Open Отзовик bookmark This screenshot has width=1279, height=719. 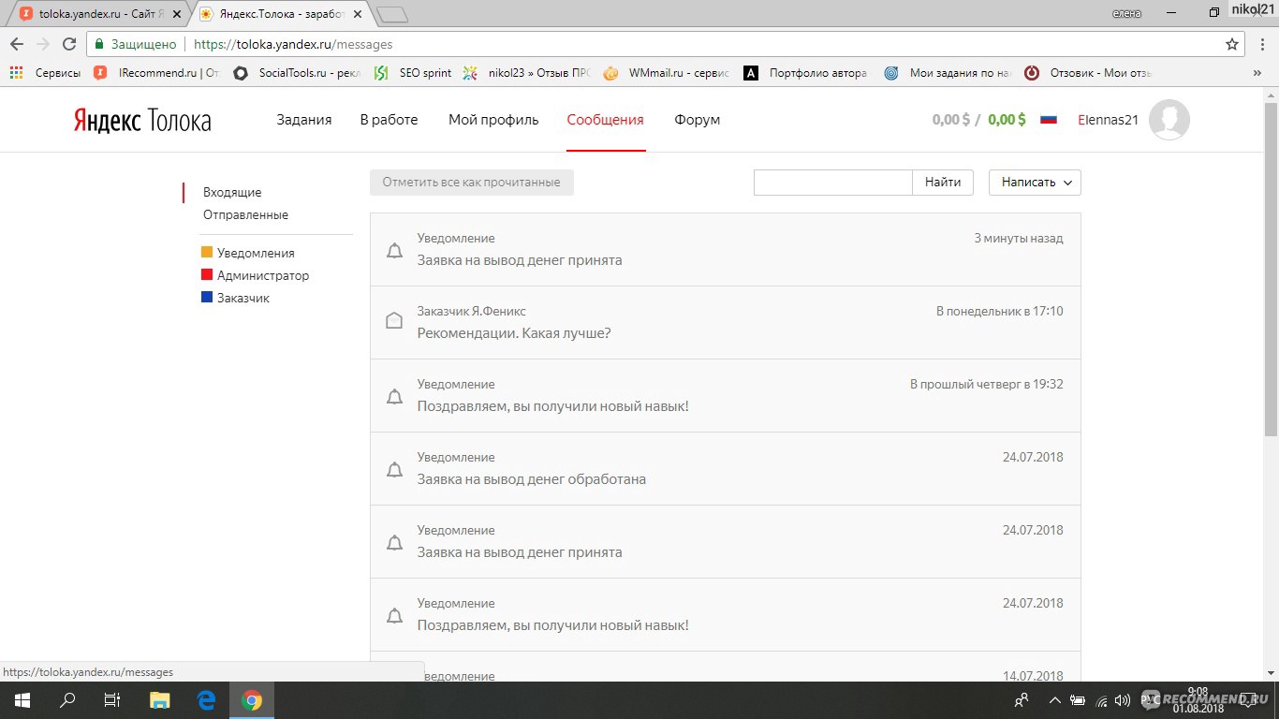tap(1088, 73)
